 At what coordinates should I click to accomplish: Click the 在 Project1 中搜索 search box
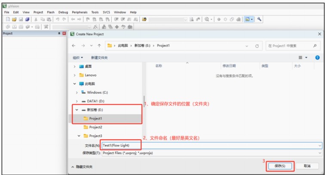[x=293, y=46]
